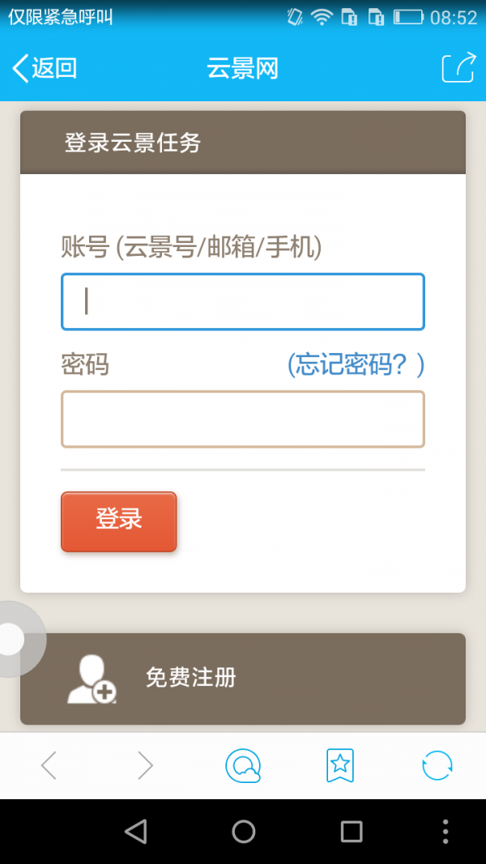Screen dimensions: 486x864
Task: Go forward using the browser forward arrow
Action: pos(144,765)
